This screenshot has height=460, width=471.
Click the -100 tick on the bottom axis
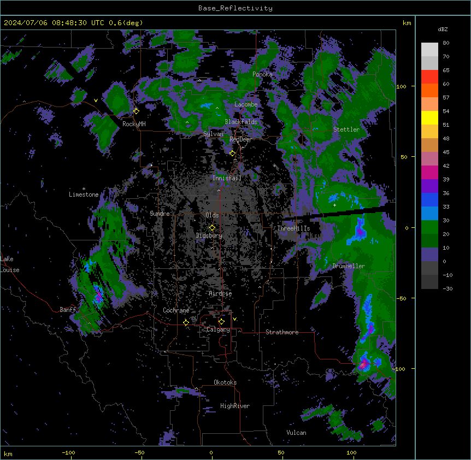point(68,452)
